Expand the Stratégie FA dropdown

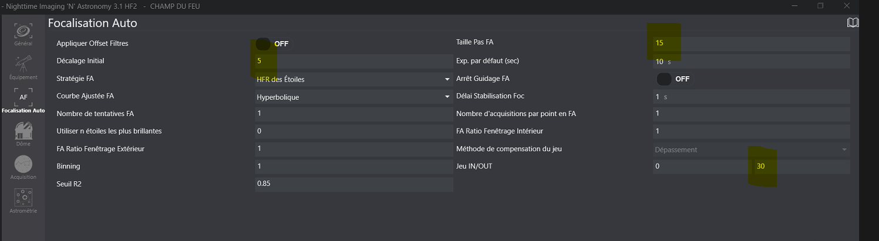(x=353, y=79)
